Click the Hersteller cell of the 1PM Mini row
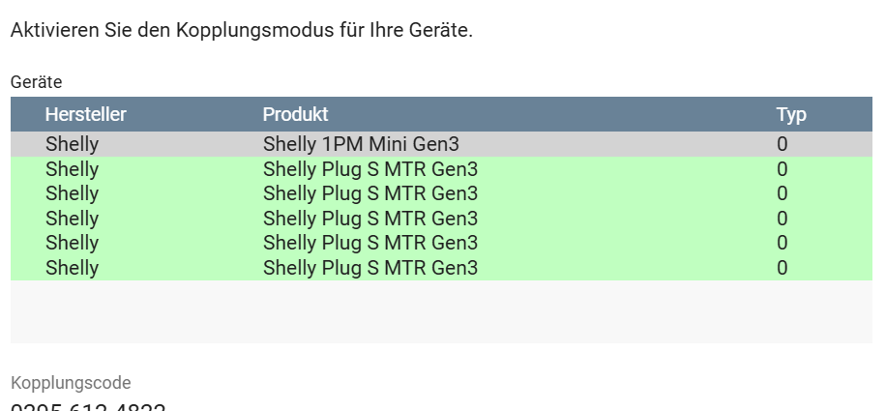Screen dimensions: 886x411 72,145
